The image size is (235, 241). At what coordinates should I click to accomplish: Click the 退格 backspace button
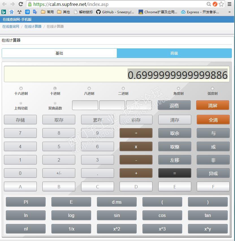174,105
